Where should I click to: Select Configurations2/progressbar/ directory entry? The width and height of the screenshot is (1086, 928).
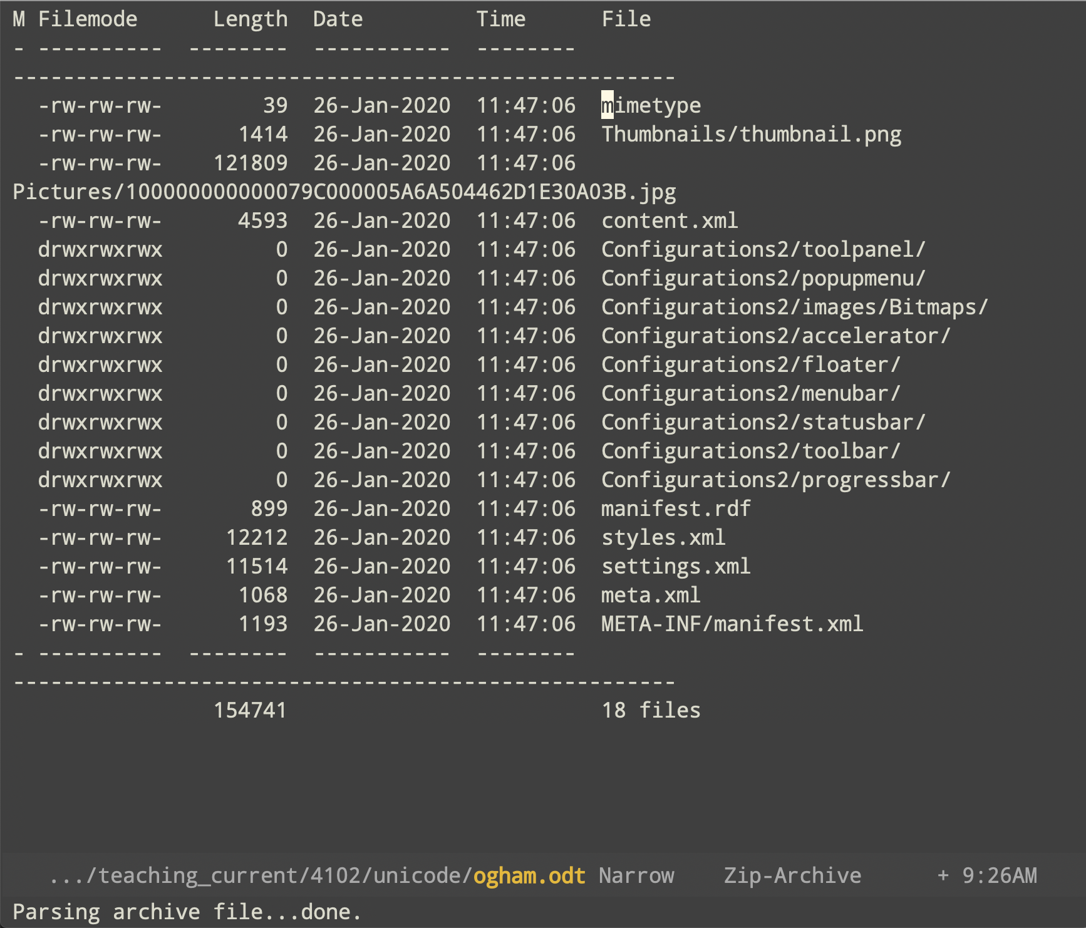coord(776,480)
